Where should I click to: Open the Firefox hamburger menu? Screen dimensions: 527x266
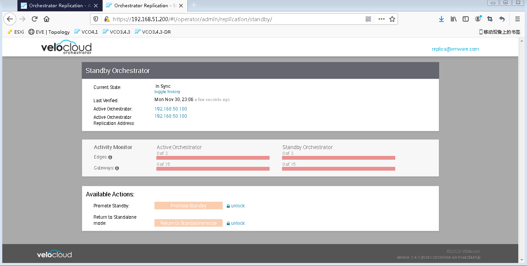[x=518, y=19]
